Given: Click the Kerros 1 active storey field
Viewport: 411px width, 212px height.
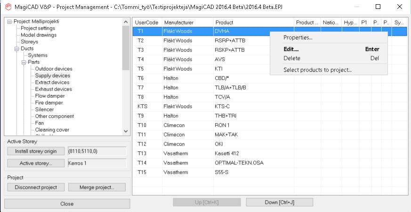Looking at the screenshot, I should point(97,163).
